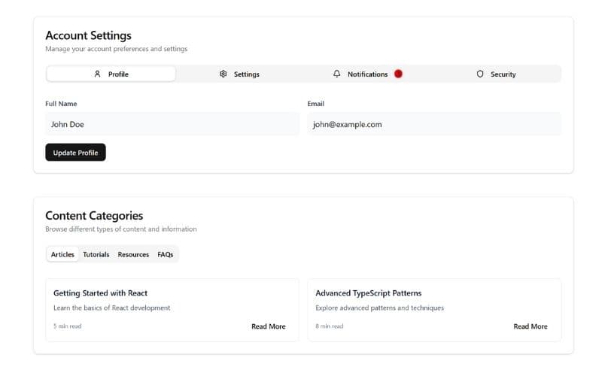This screenshot has width=602, height=376.
Task: Switch to the Tutorials tab
Action: 96,255
